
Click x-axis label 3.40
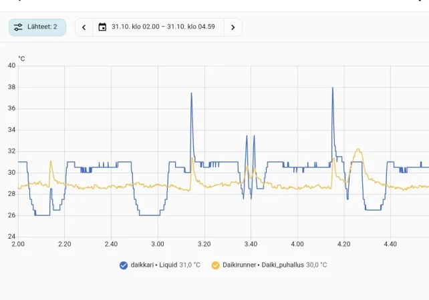(251, 244)
